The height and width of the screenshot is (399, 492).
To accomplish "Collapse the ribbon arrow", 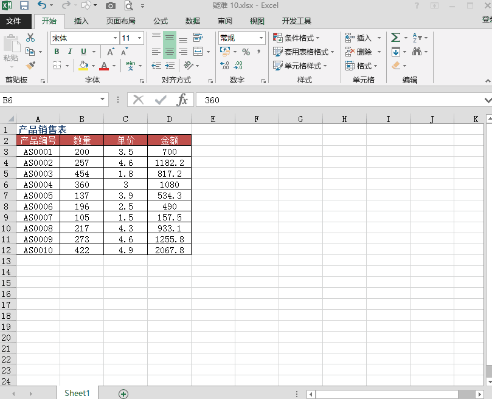I will coord(488,81).
